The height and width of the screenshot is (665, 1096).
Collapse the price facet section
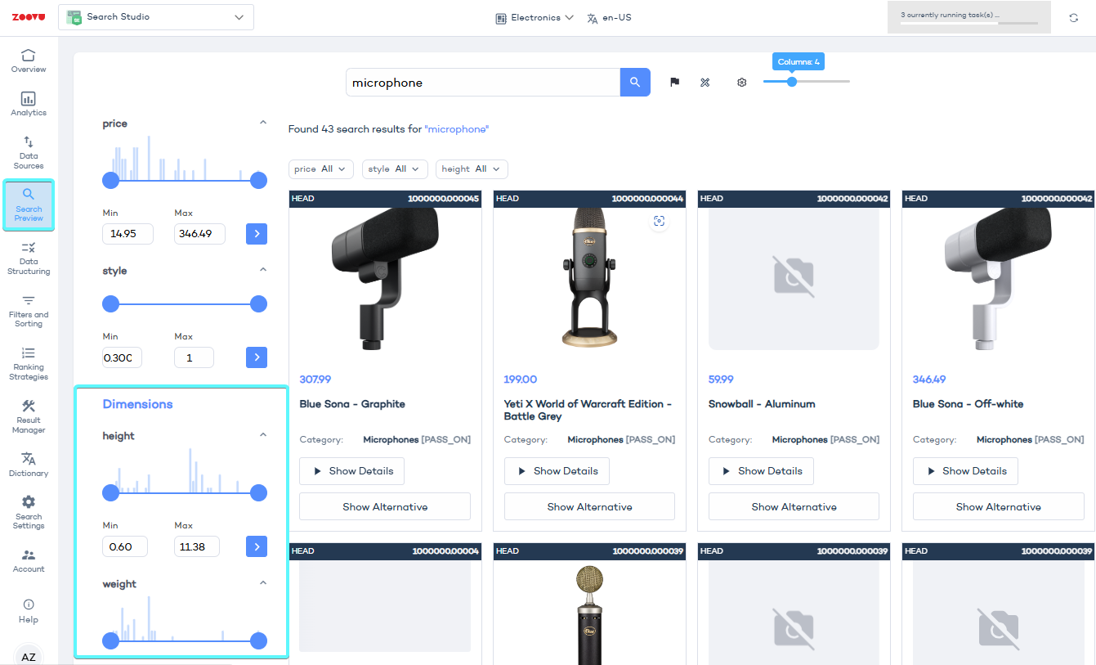(263, 121)
